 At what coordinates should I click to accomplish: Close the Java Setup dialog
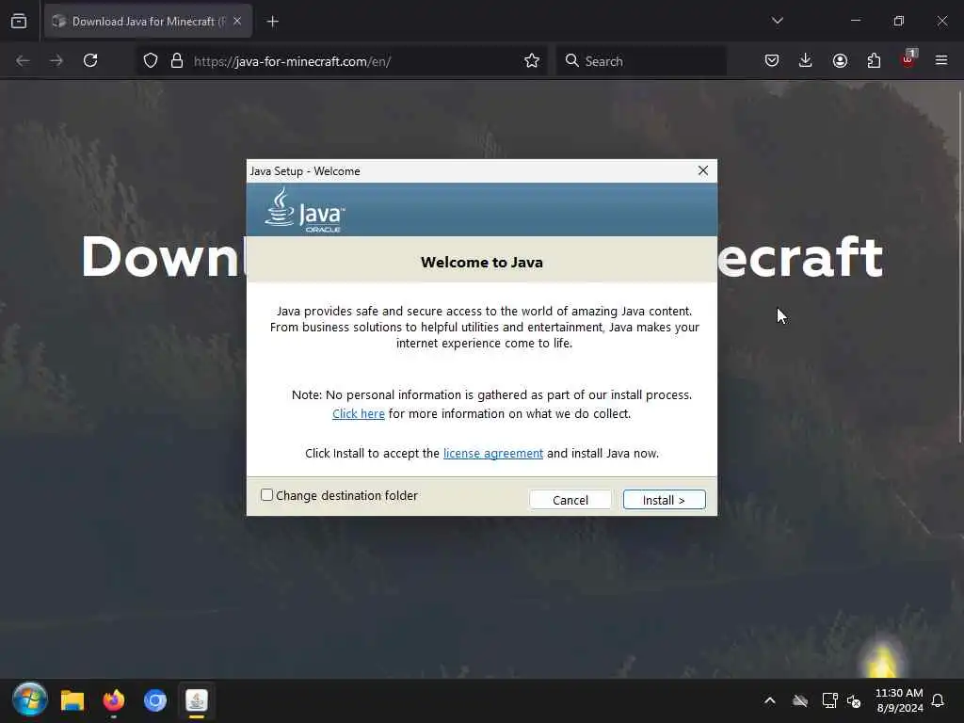tap(702, 171)
